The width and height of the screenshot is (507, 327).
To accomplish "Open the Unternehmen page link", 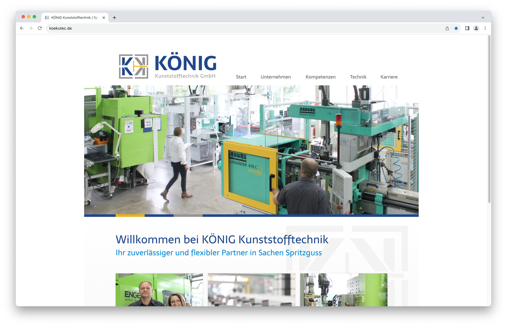I will 276,77.
